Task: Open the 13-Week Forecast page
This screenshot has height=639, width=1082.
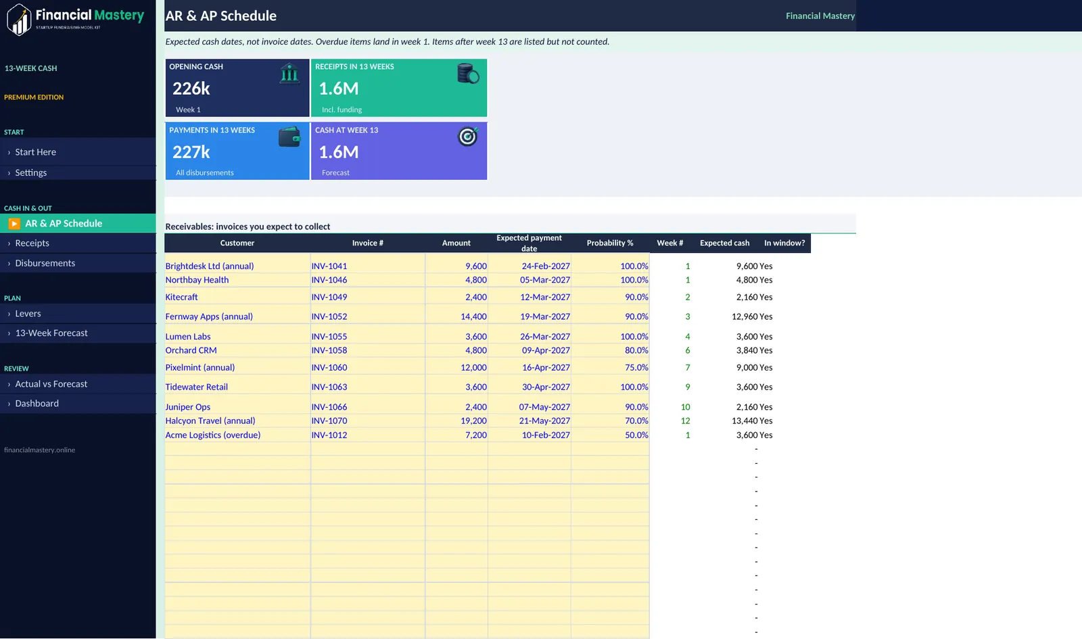Action: coord(78,333)
